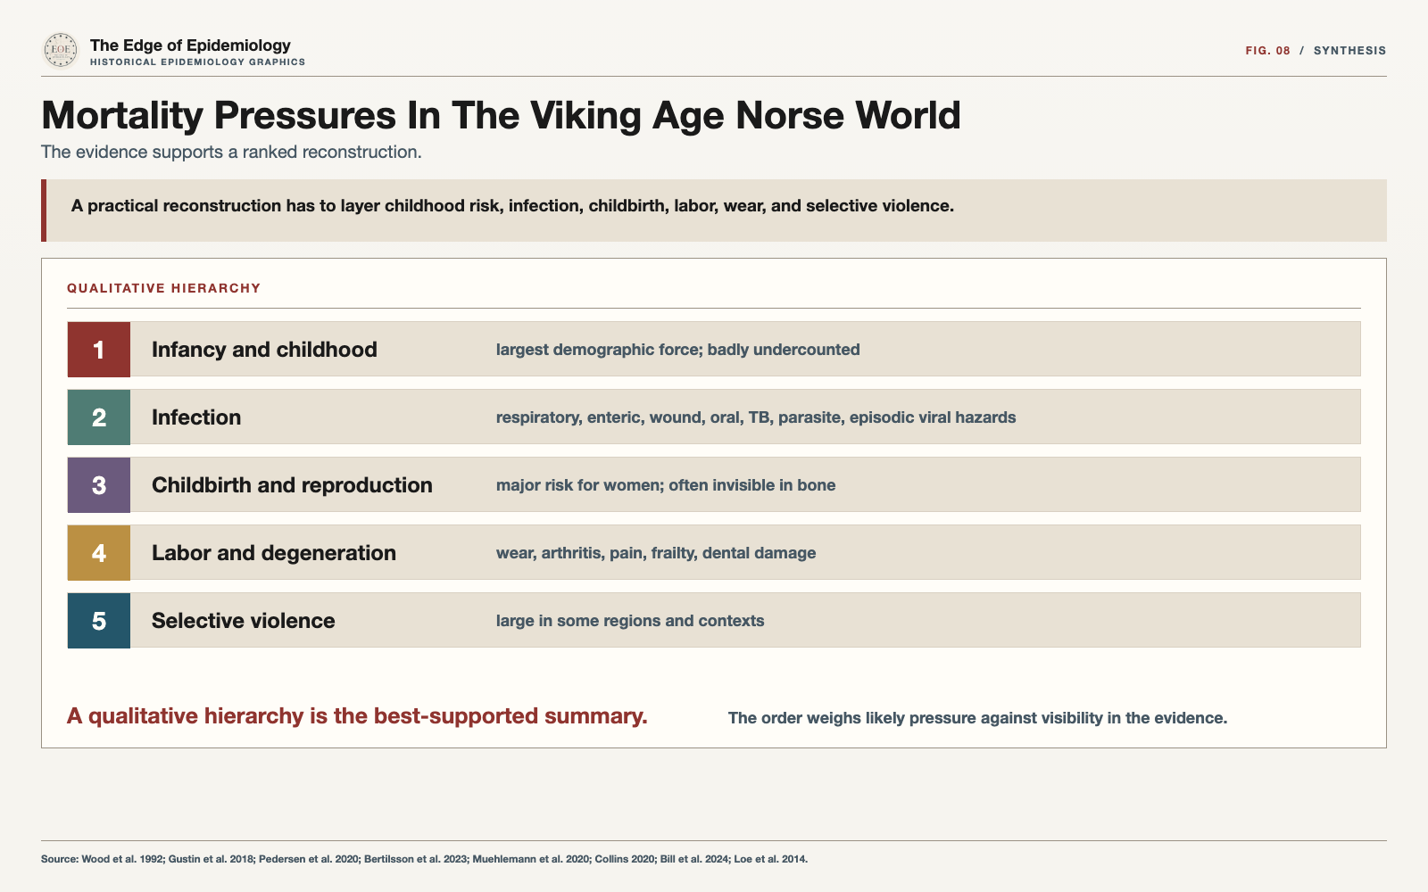Click the main Mortality Pressures headline
The width and height of the screenshot is (1428, 892).
501,115
